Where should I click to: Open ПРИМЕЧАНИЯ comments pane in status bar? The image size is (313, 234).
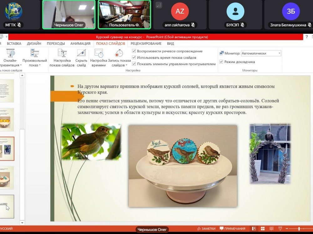click(x=233, y=229)
